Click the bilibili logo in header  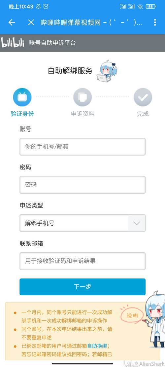coord(13,43)
